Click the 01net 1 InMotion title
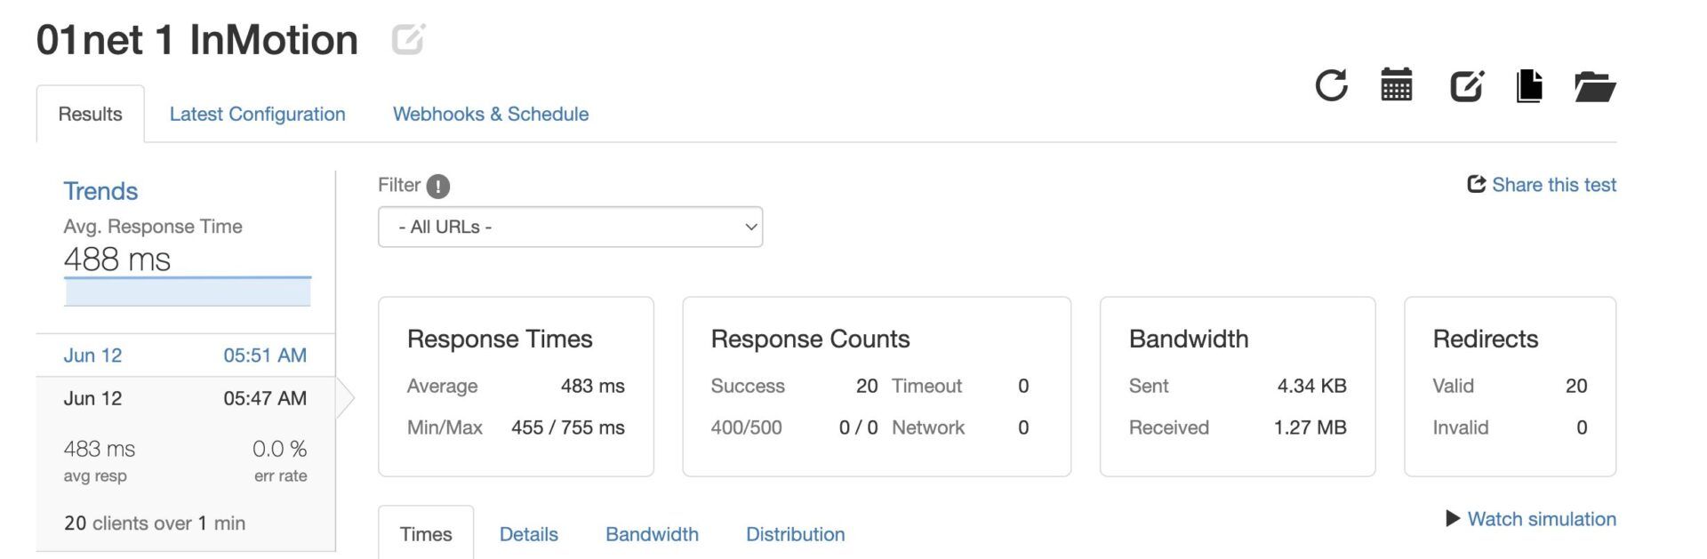The image size is (1707, 559). [197, 40]
